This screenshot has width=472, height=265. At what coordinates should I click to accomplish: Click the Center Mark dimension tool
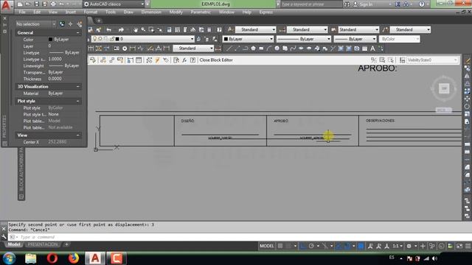point(125,49)
